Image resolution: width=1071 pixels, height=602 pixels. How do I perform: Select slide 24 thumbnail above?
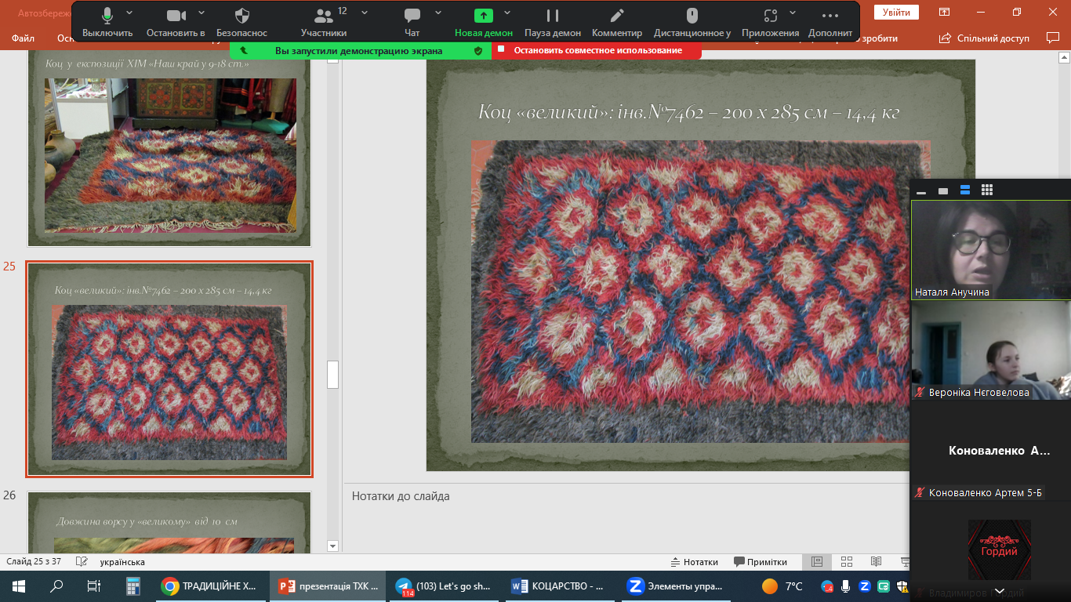point(169,149)
